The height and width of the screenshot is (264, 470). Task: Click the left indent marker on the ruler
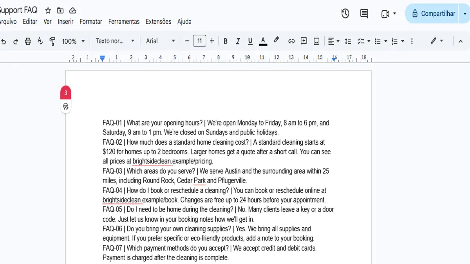click(102, 58)
